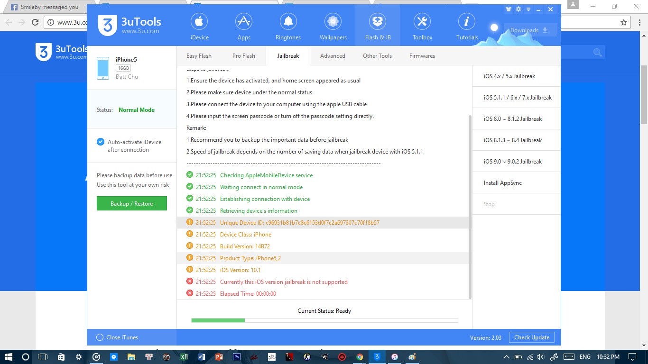
Task: Open the Toolbox section
Action: 422,26
